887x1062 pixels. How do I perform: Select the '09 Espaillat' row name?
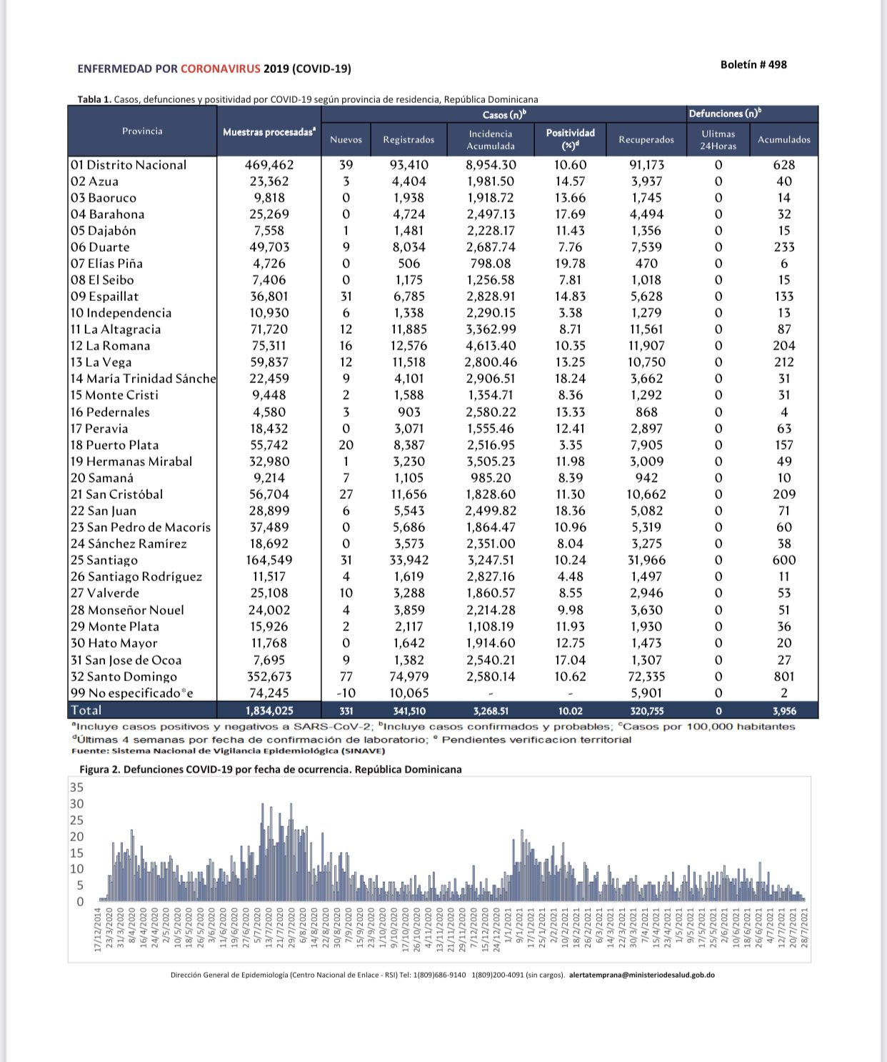pos(104,296)
